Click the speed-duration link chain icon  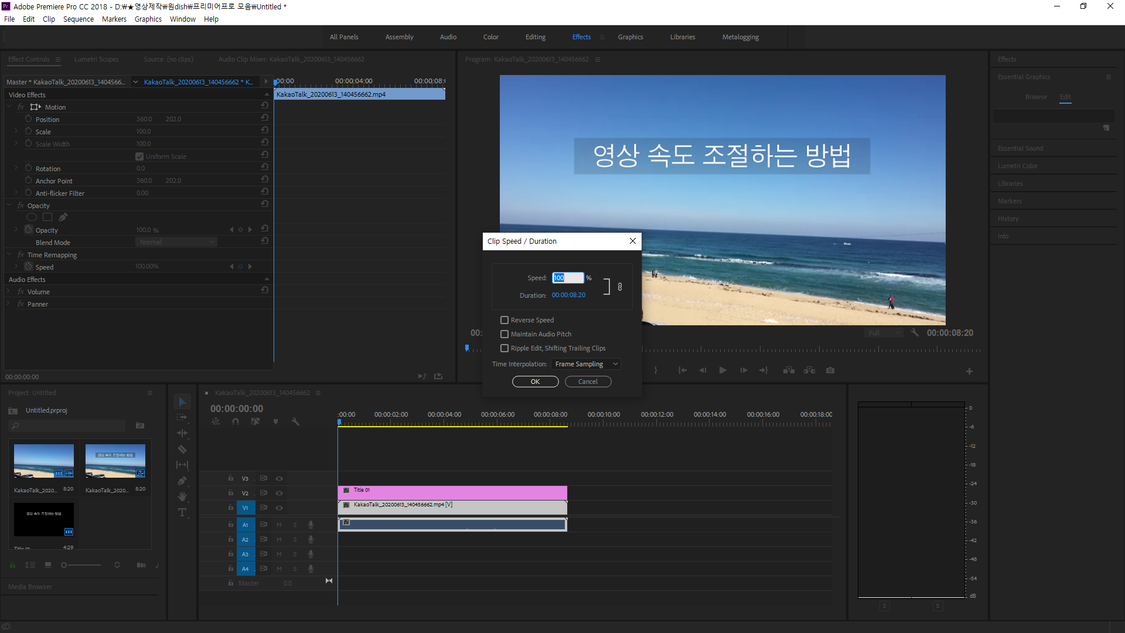(620, 287)
